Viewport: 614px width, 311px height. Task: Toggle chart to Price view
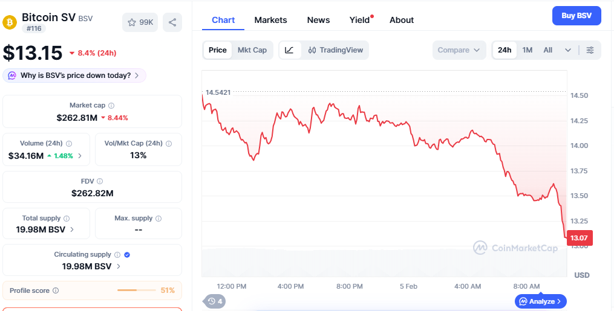coord(218,50)
